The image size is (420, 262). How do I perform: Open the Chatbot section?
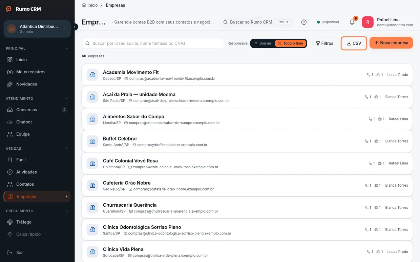click(x=37, y=122)
